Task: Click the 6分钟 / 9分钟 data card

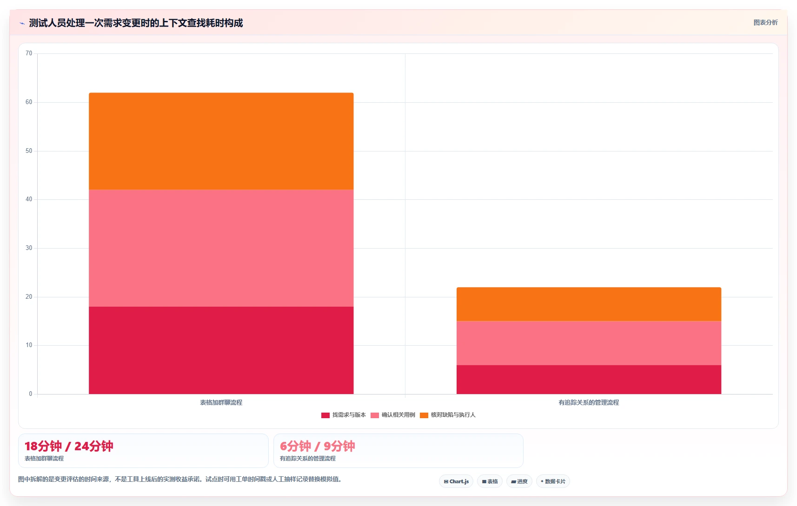Action: point(398,451)
